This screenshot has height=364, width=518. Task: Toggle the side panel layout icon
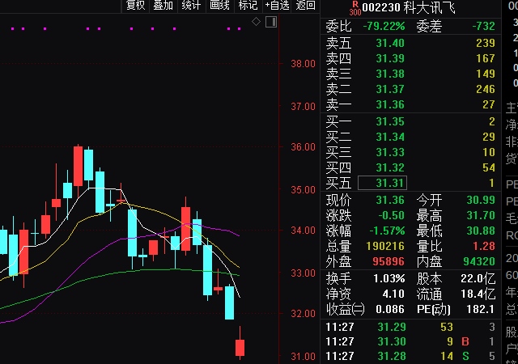coord(270,22)
